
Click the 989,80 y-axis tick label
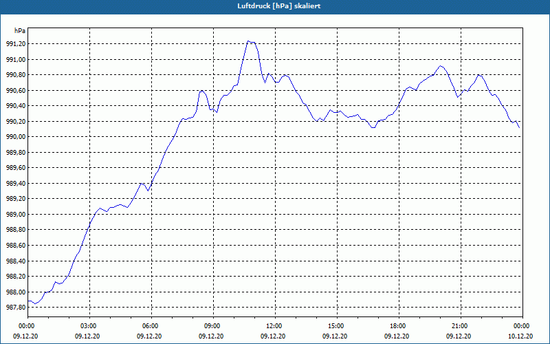[x=16, y=152]
